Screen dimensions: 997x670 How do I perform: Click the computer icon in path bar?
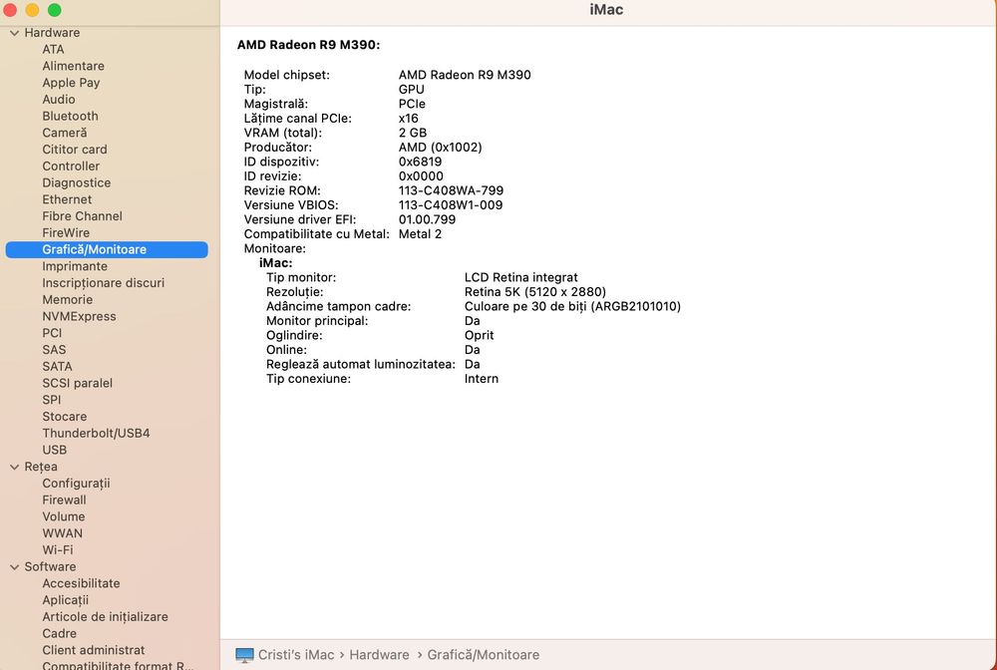coord(244,655)
